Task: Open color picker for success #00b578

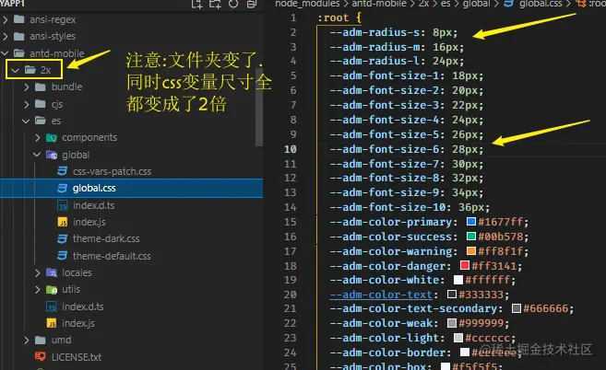Action: (470, 237)
